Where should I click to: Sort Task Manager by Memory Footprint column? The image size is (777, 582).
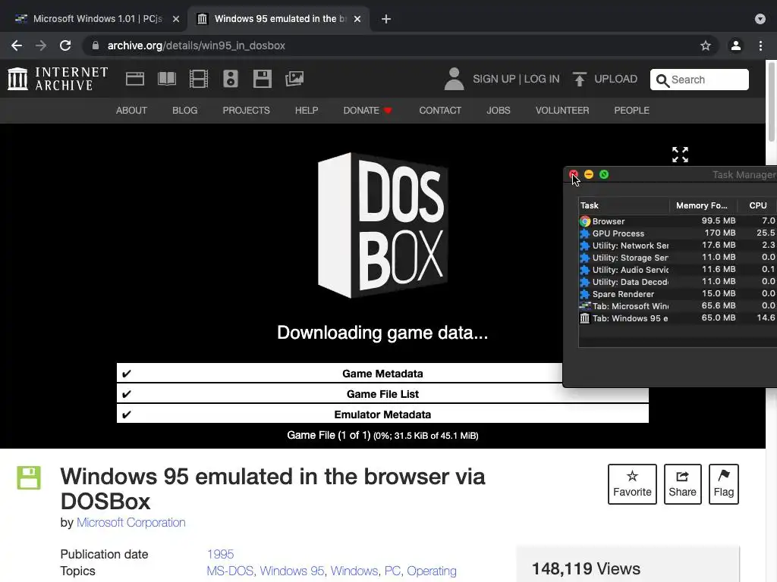click(703, 205)
